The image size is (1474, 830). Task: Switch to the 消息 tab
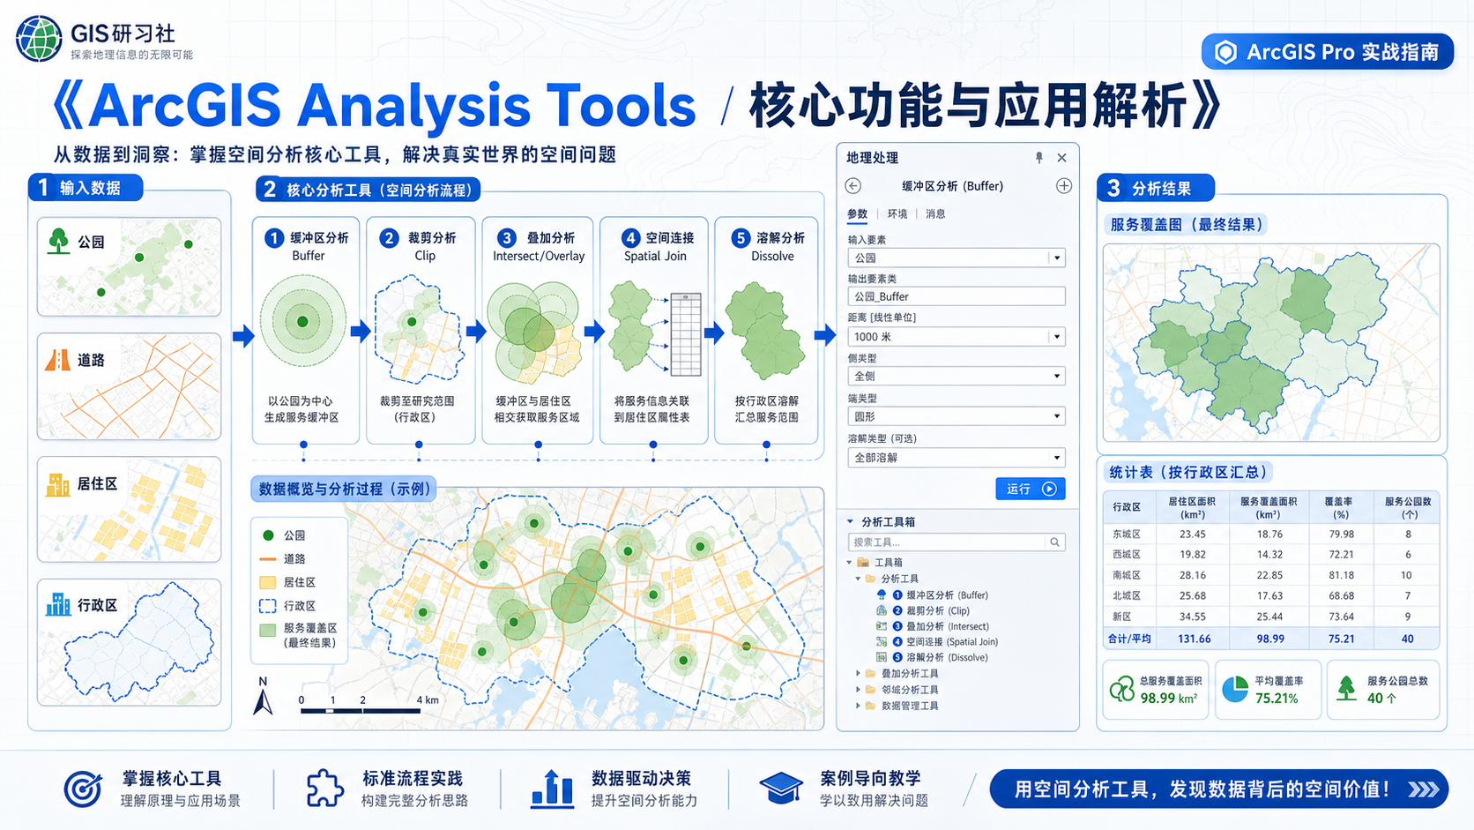[x=935, y=213]
